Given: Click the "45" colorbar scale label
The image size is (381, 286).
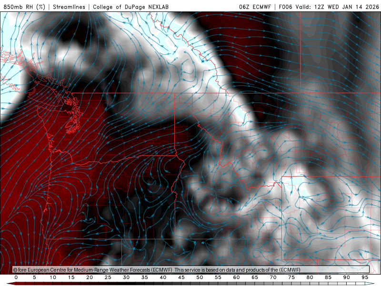Looking at the screenshot, I should click(181, 277).
